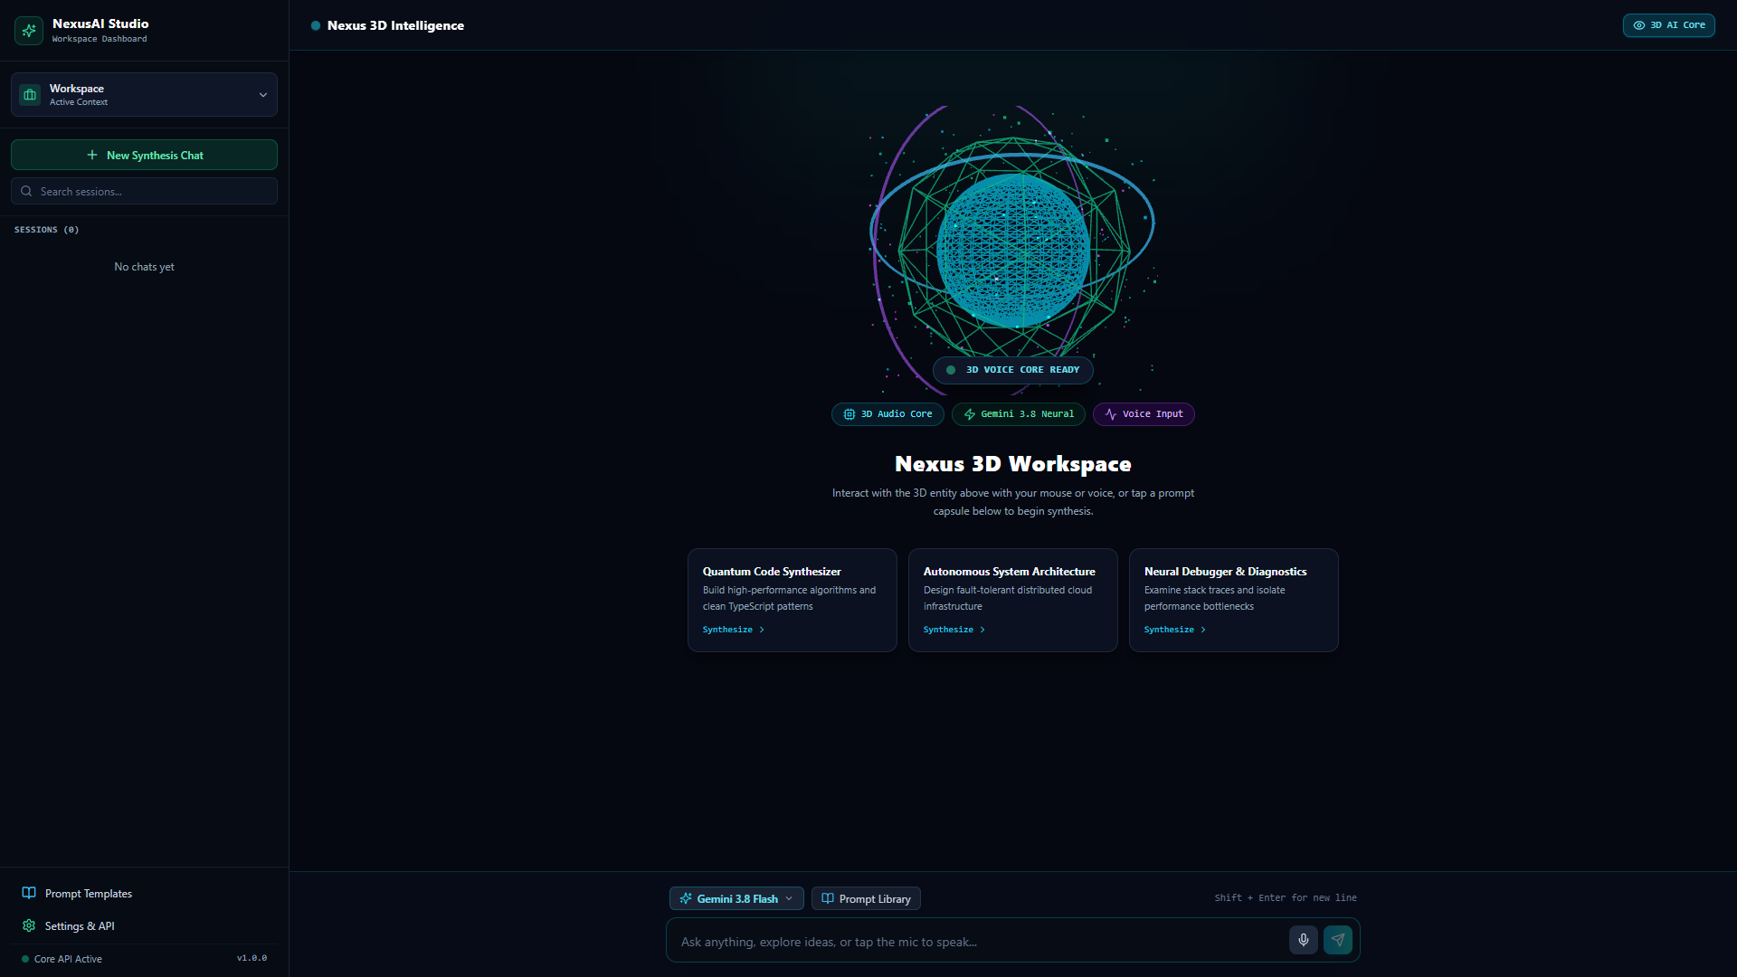Viewport: 1737px width, 977px height.
Task: Focus the Search sessions field
Action: click(144, 191)
